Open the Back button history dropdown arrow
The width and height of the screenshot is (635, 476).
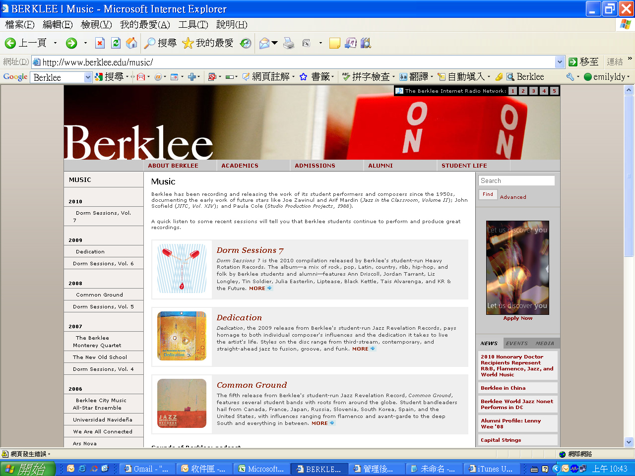[55, 44]
